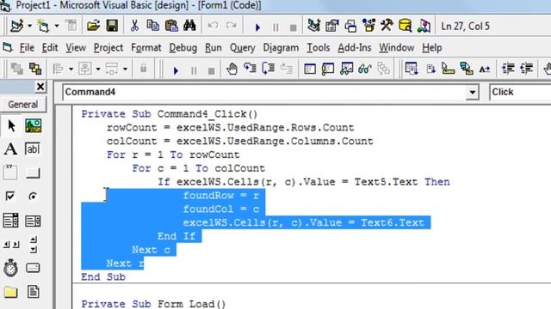Click the 'End Sub' code line

(103, 276)
